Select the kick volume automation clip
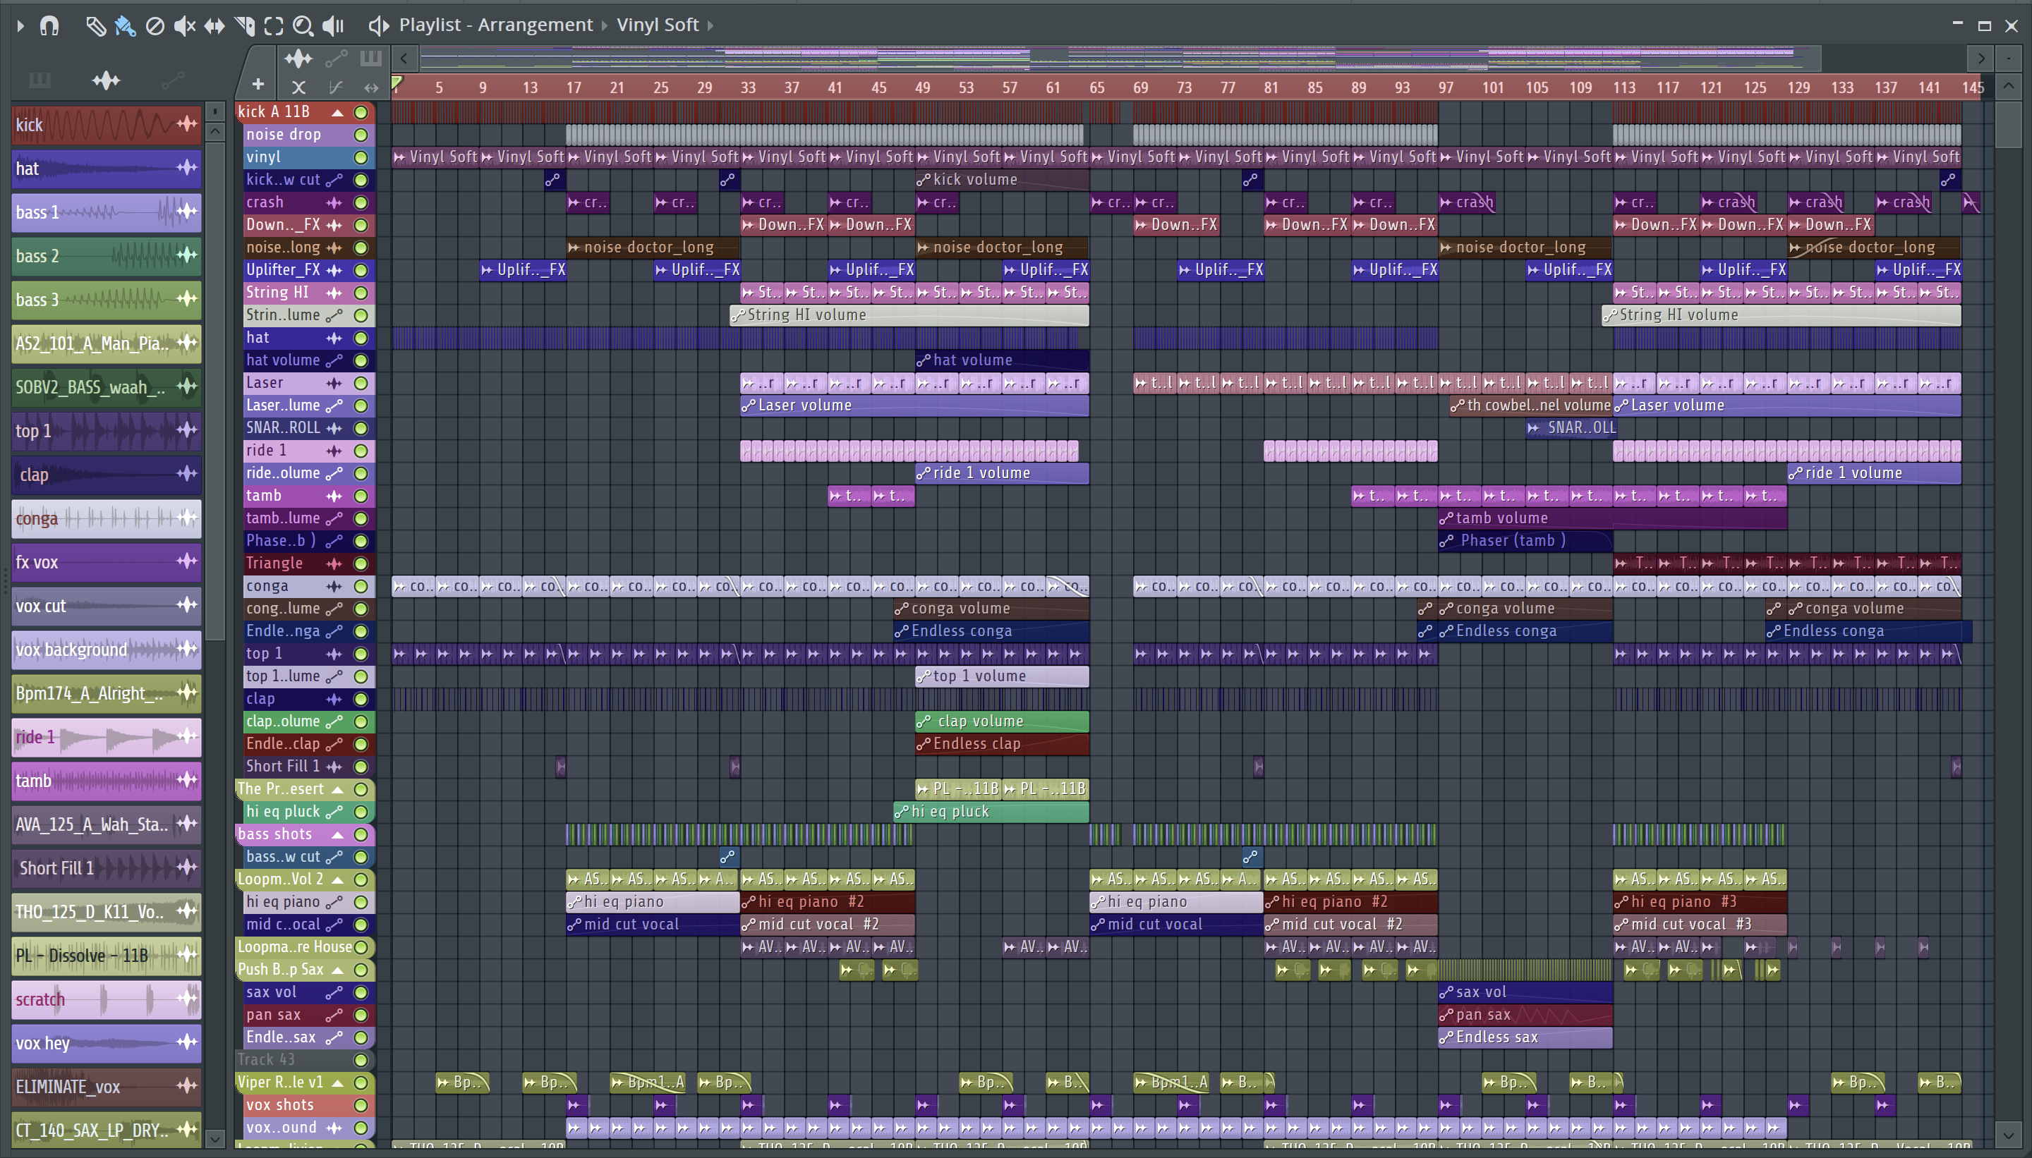2032x1158 pixels. 1002,180
